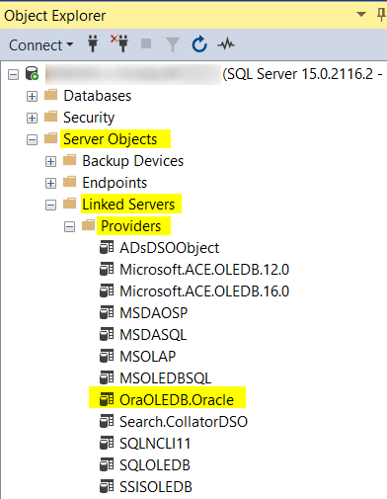Viewport: 387px width, 499px height.
Task: Select the OraOLEDB.Oracle provider
Action: coord(177,400)
